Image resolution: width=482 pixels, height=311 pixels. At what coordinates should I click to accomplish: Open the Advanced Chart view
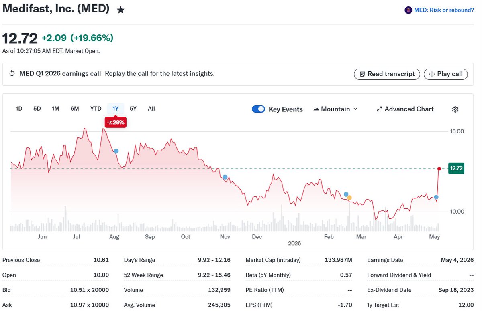[405, 109]
